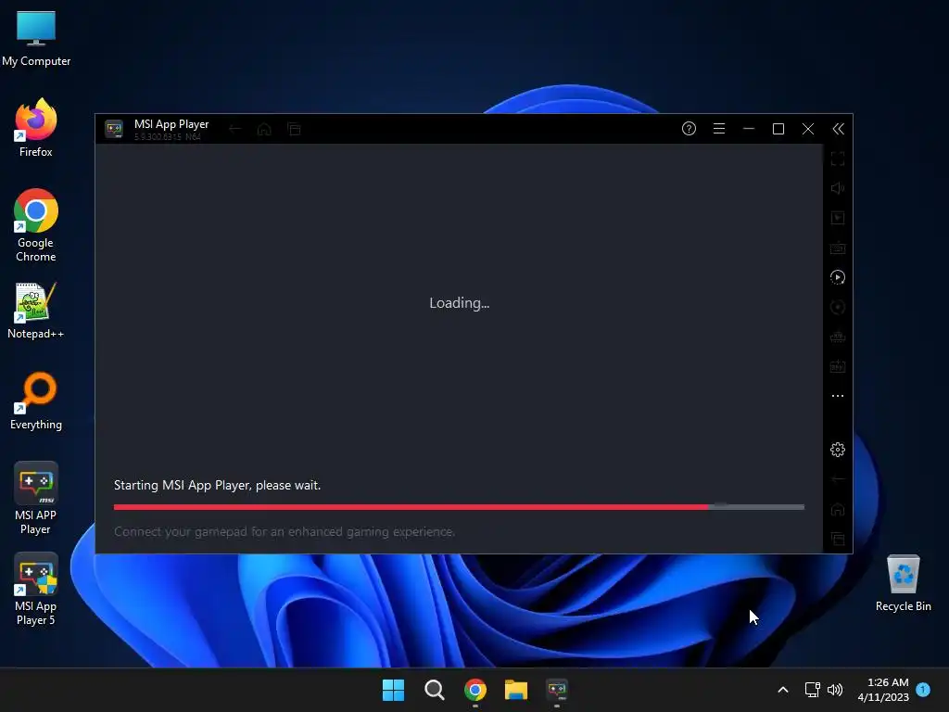Viewport: 949px width, 712px height.
Task: Click the MSI App Player logo in title bar
Action: click(114, 129)
